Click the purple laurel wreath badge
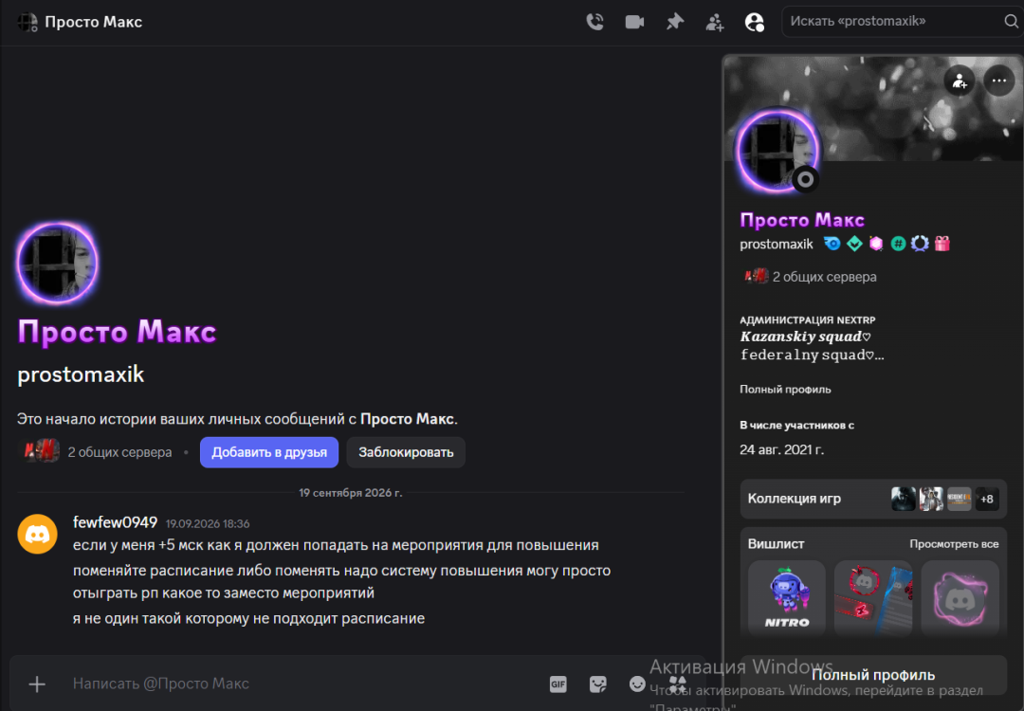Screen dimensions: 1024x711 (x=920, y=244)
